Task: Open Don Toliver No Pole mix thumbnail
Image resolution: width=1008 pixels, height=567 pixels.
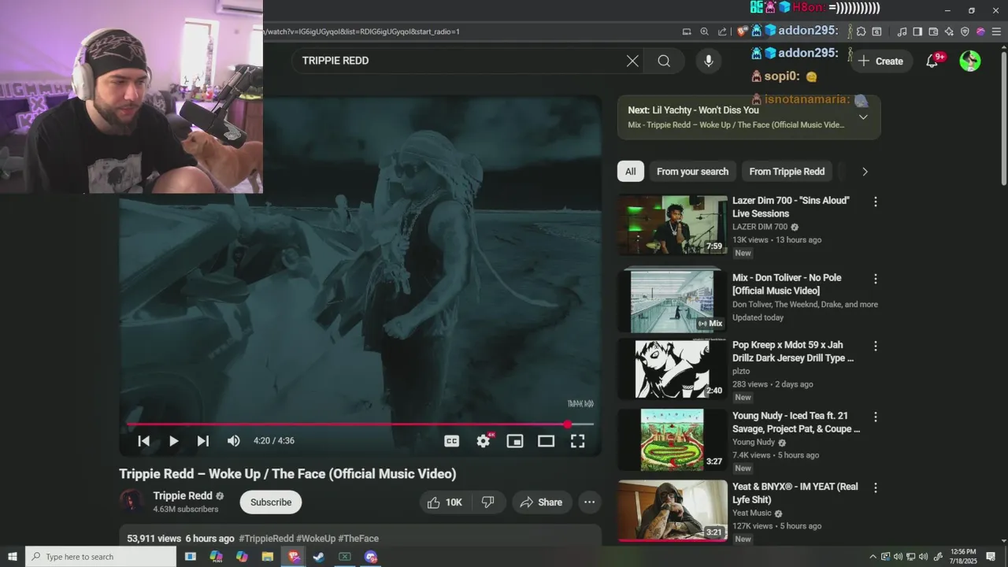Action: coord(673,301)
